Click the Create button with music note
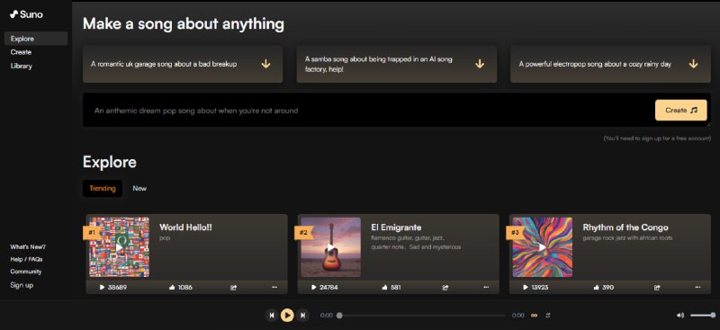The height and width of the screenshot is (330, 720). (x=681, y=111)
